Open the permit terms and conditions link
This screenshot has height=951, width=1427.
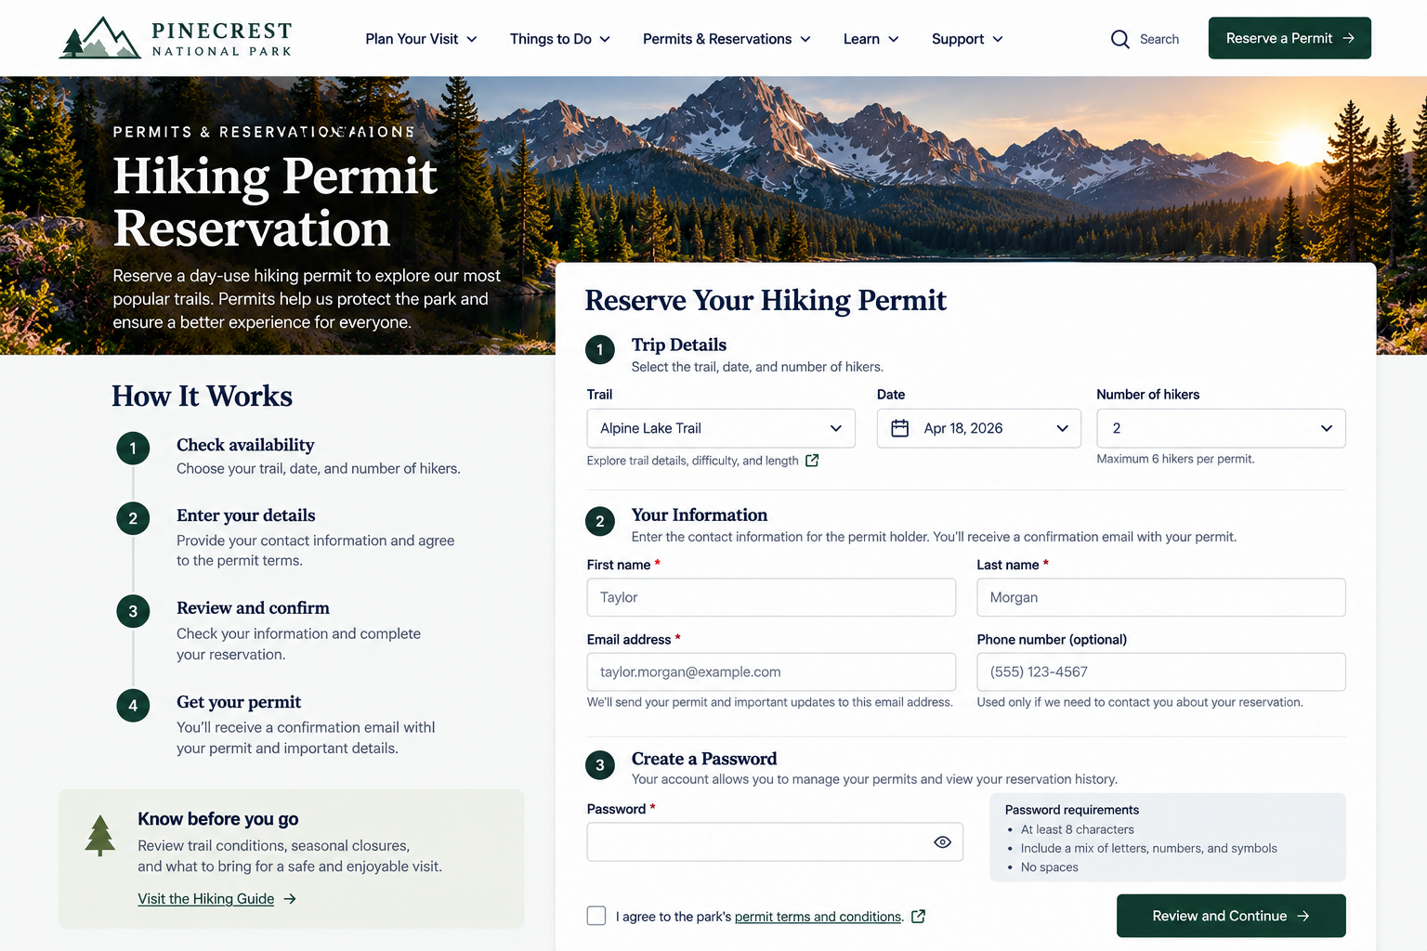click(x=818, y=917)
